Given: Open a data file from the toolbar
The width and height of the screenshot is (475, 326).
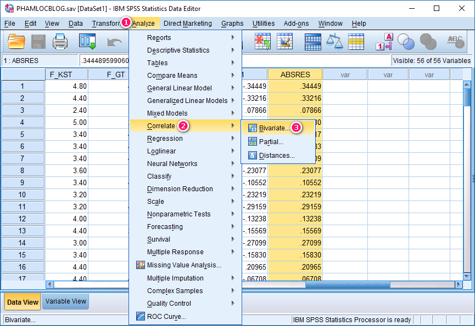Looking at the screenshot, I should [15, 41].
